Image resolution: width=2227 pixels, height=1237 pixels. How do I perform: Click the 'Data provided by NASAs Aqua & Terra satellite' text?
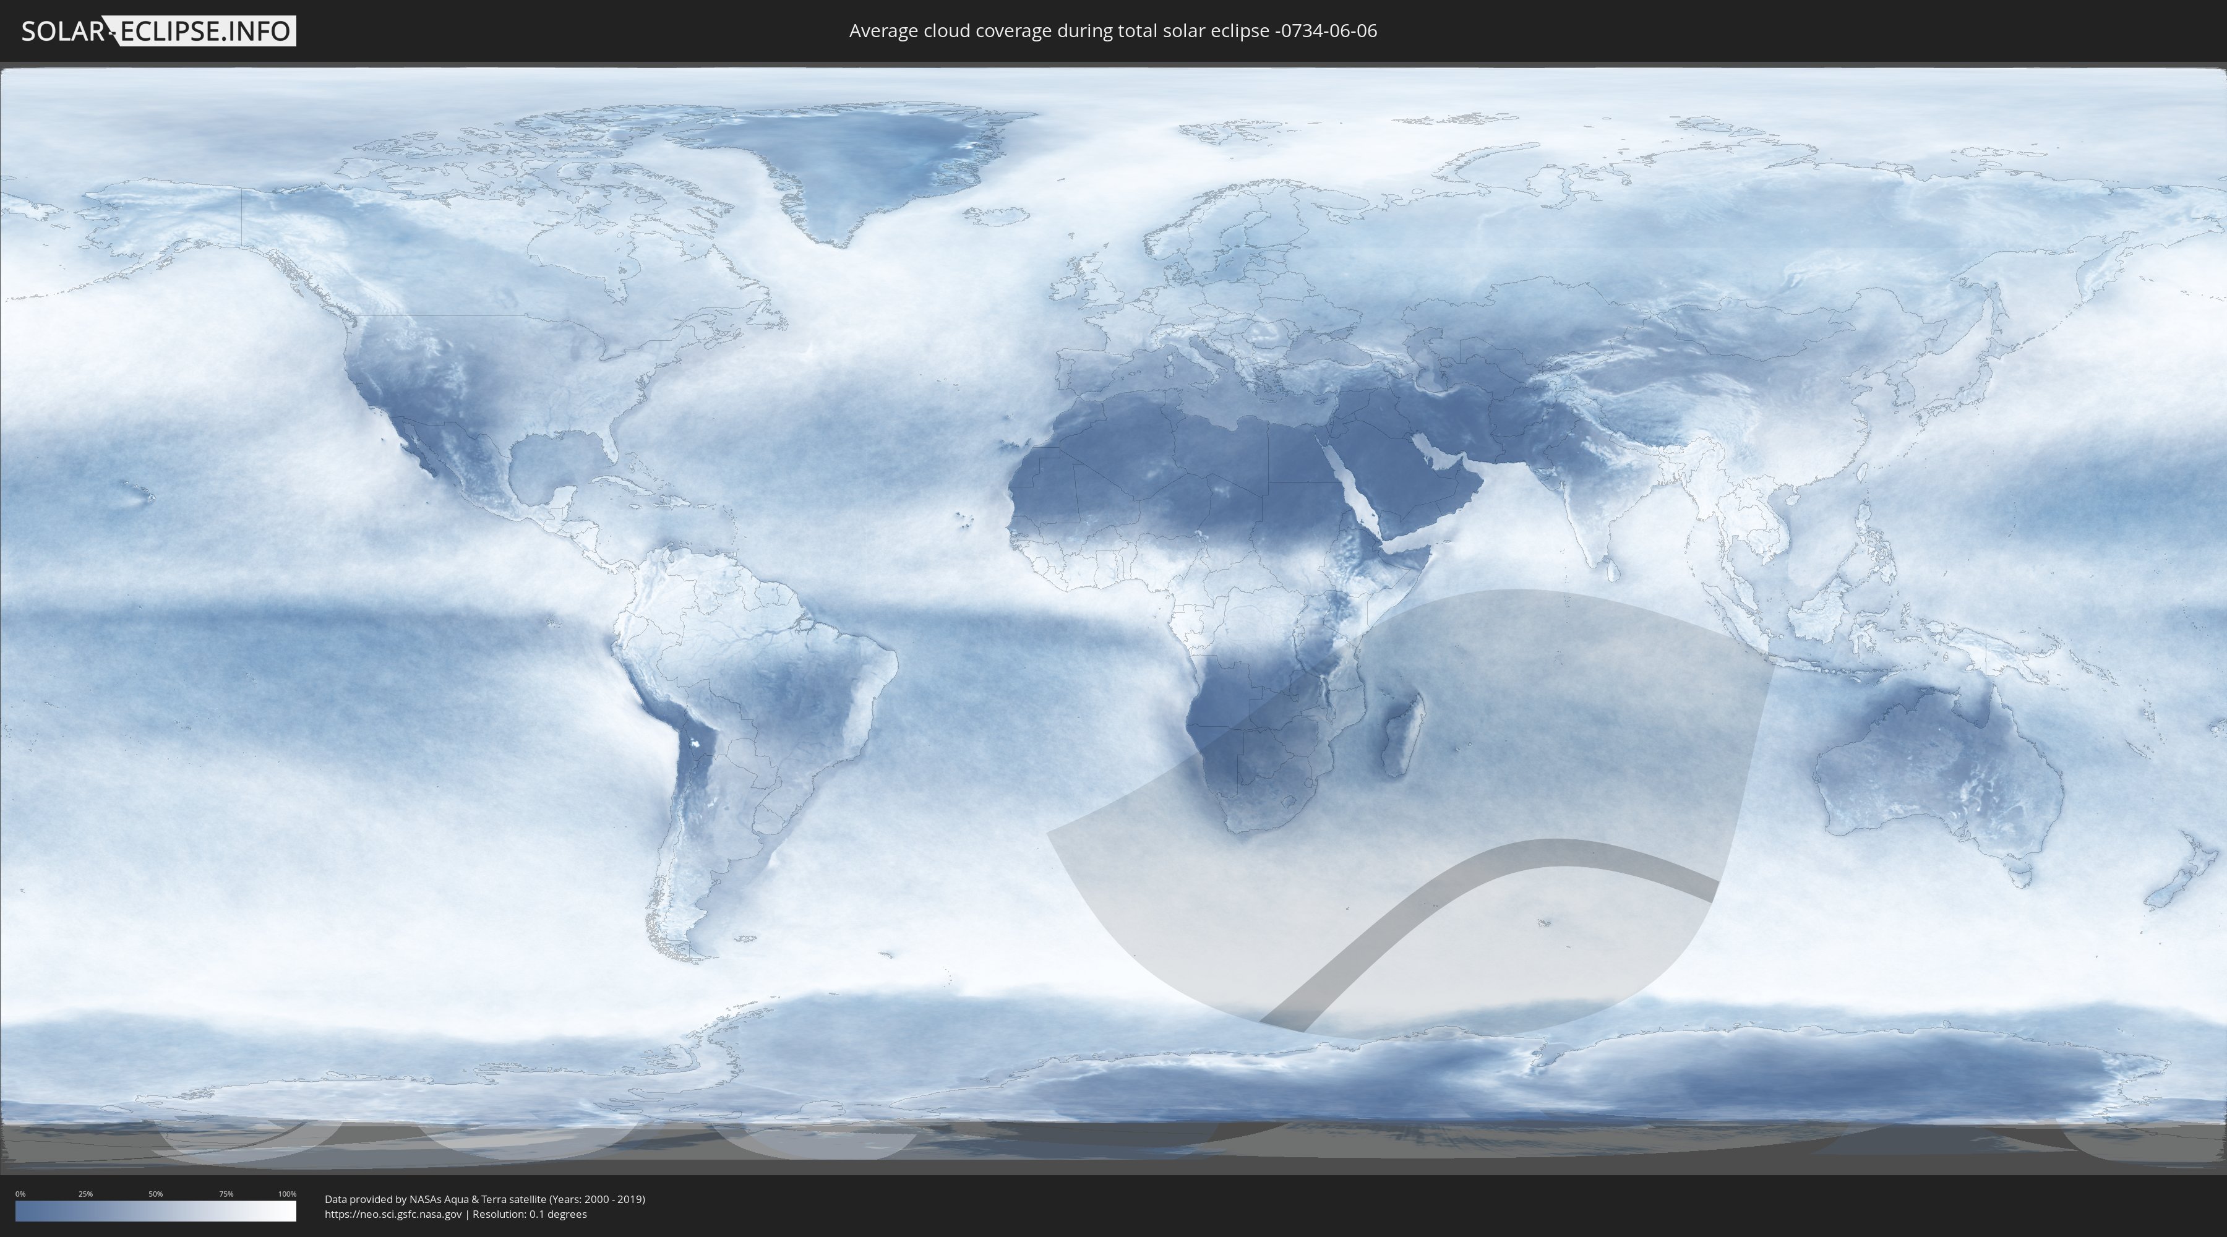pyautogui.click(x=485, y=1199)
